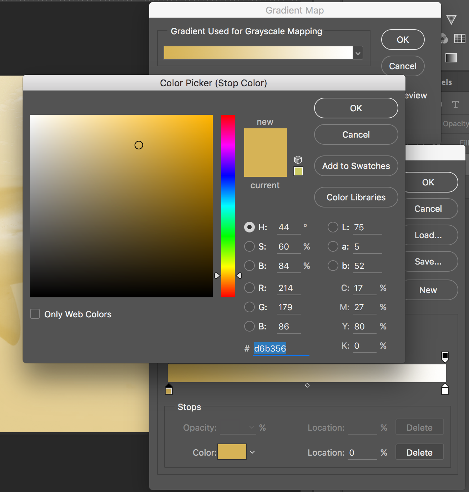Click the Color swatch in the Stops section
Image resolution: width=469 pixels, height=492 pixels.
[232, 452]
